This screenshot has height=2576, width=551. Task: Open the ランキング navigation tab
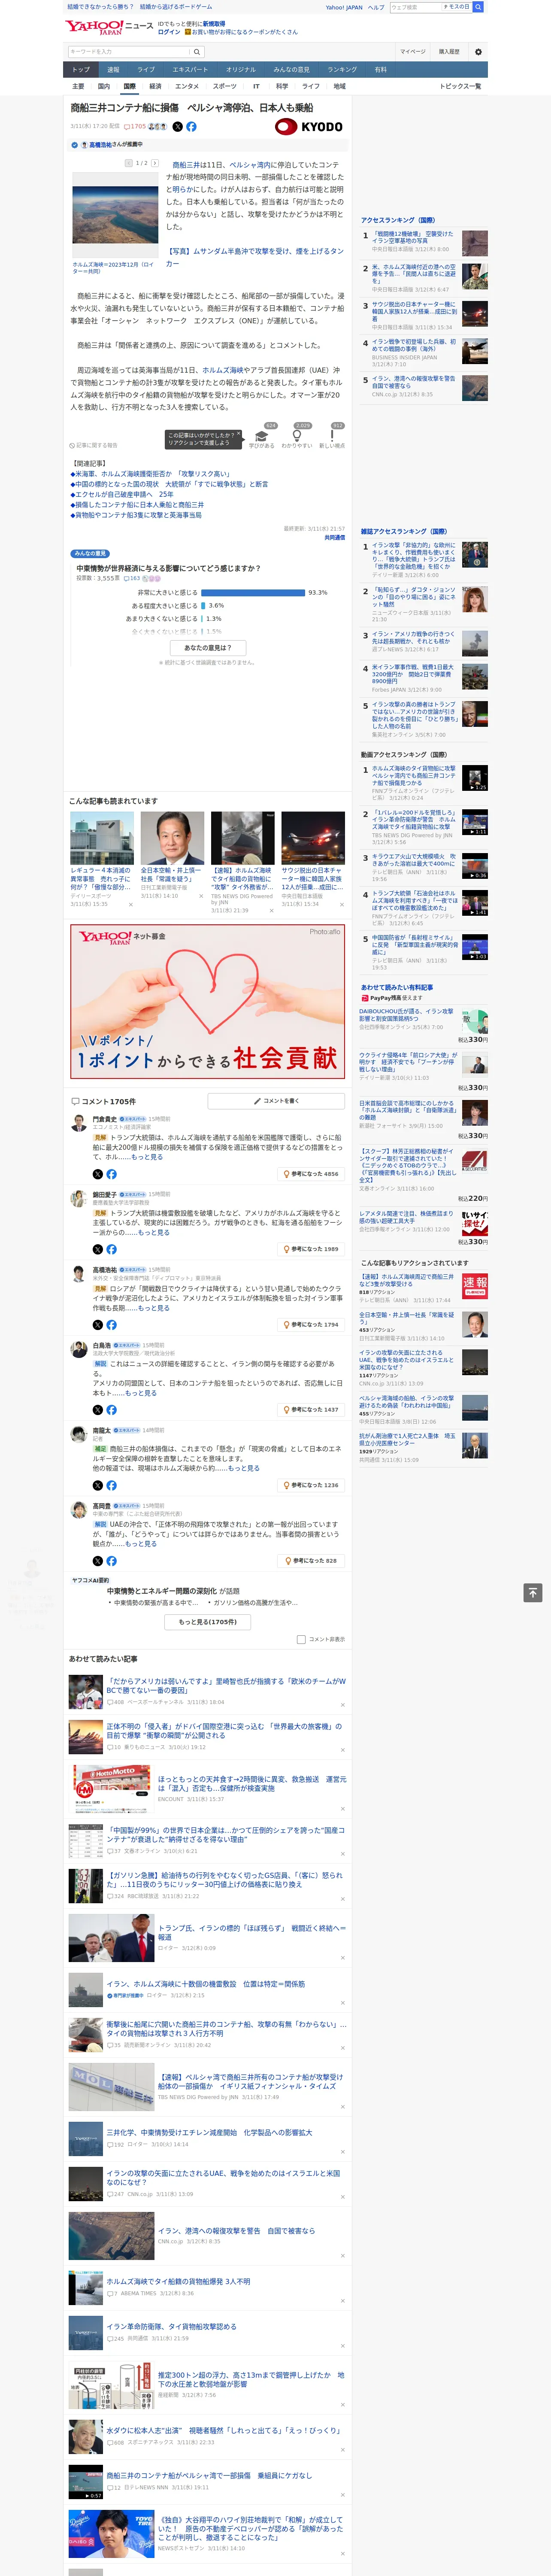[x=342, y=70]
